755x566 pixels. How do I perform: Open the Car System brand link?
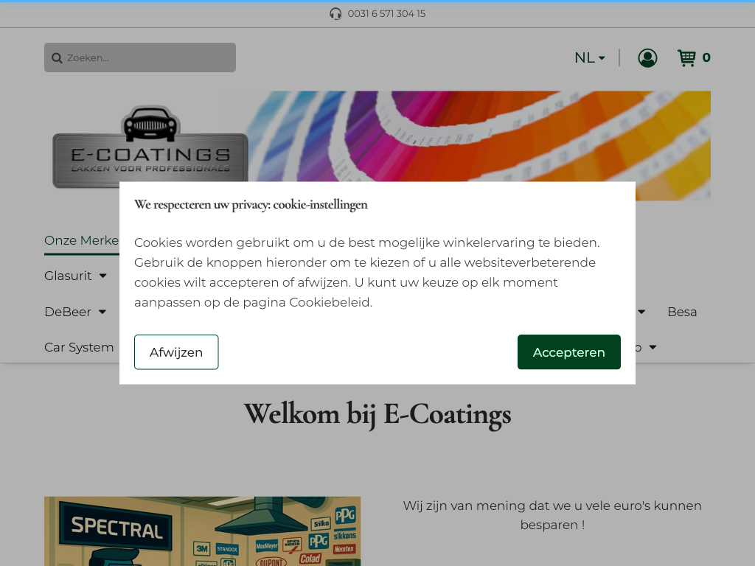[x=79, y=347]
